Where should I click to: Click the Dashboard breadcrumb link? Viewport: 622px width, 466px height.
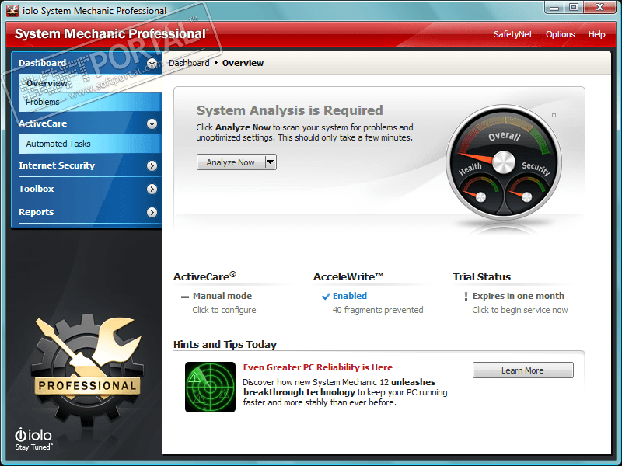tap(189, 63)
